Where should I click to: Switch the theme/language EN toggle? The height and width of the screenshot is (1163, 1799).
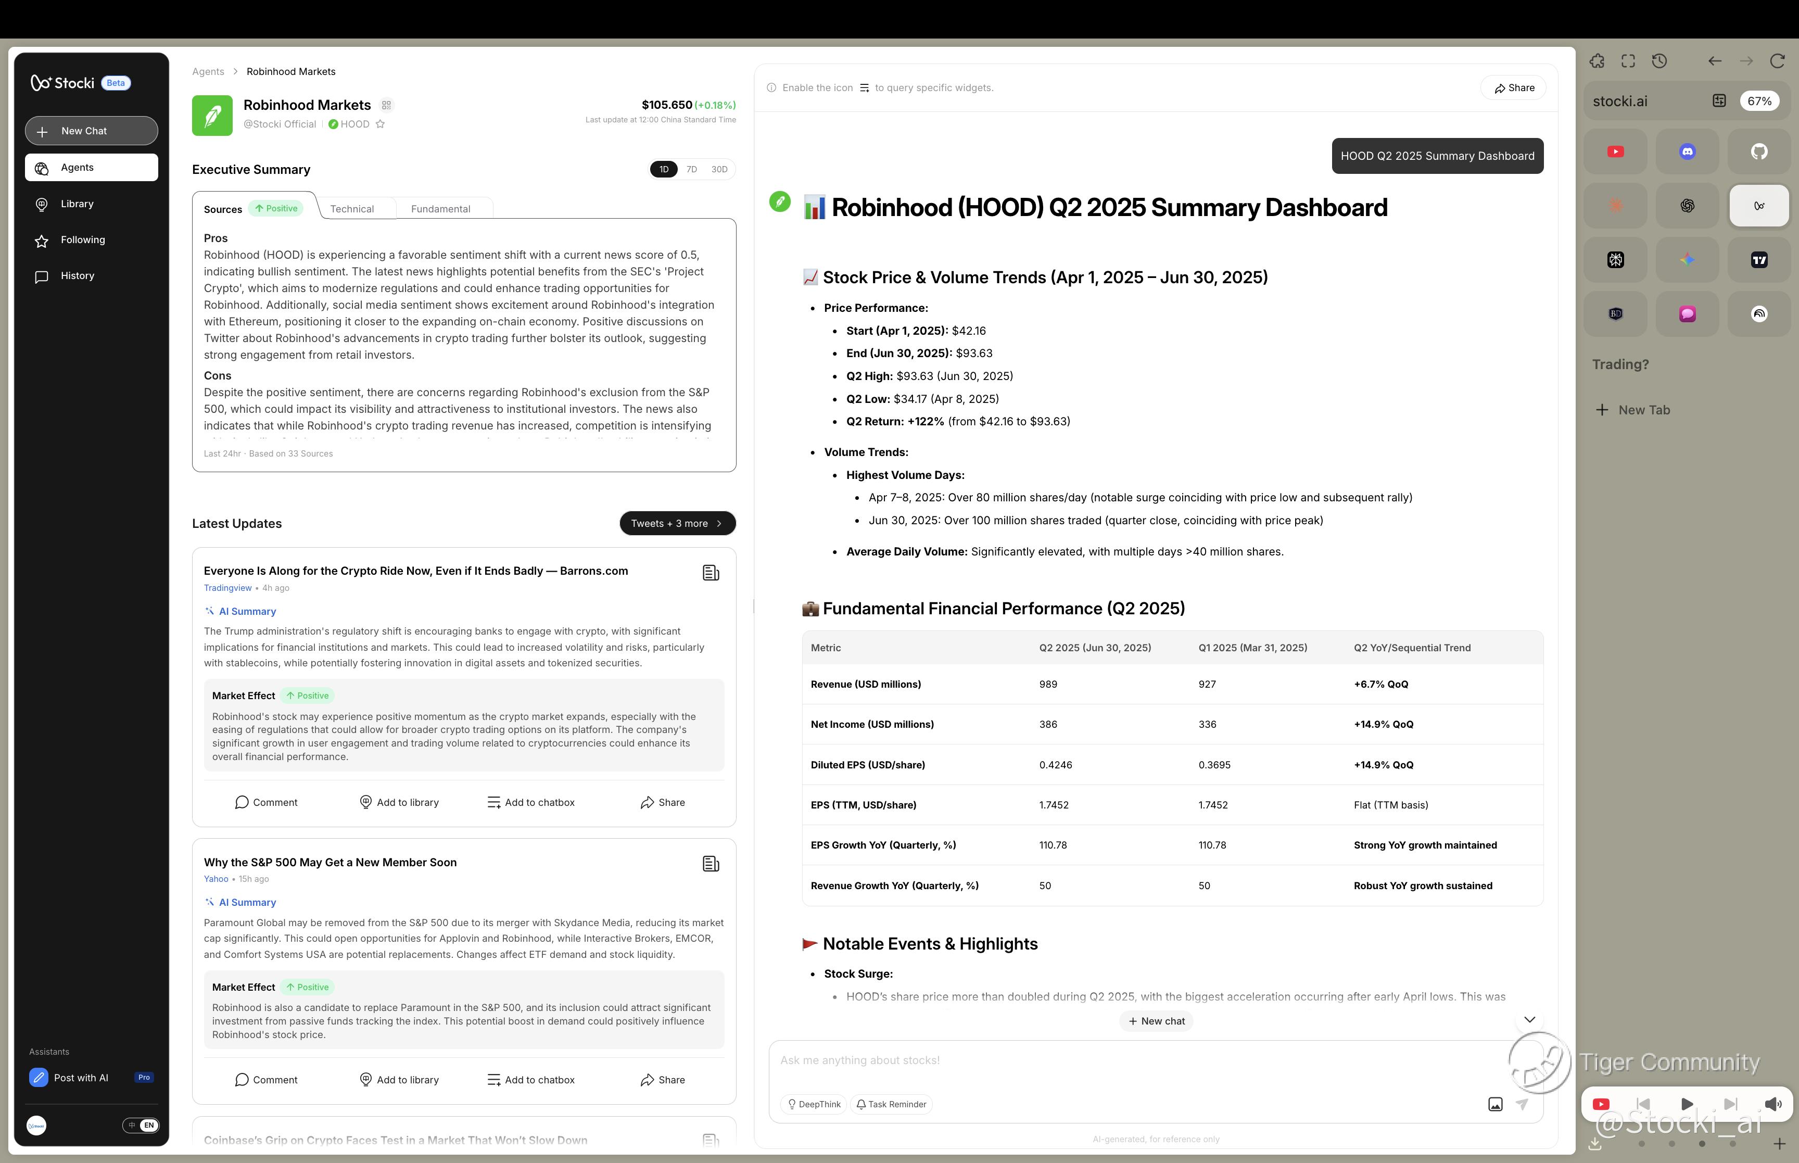pyautogui.click(x=141, y=1125)
